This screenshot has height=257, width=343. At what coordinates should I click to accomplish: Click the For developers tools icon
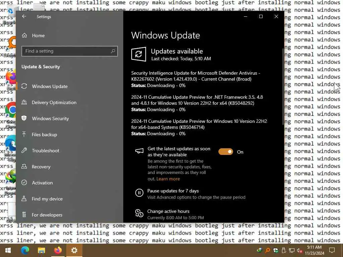tap(24, 215)
